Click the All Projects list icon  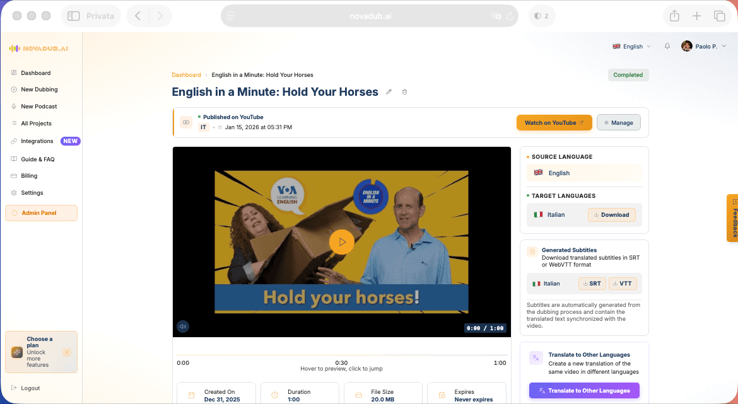[13, 123]
